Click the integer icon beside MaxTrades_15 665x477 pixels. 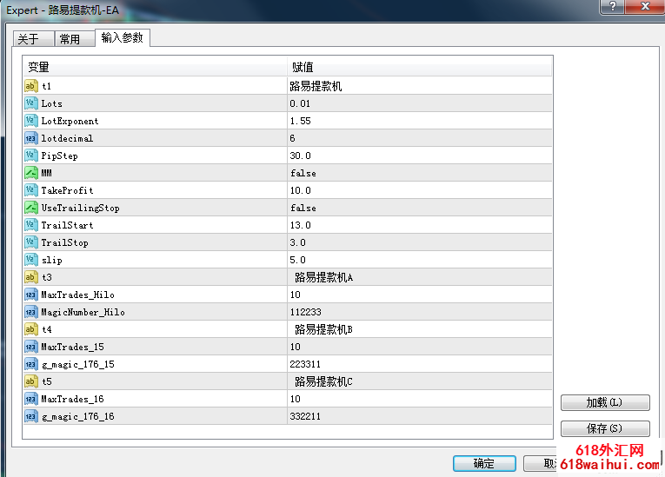pyautogui.click(x=31, y=347)
